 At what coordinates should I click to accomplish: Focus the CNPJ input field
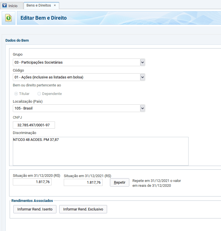point(34,125)
